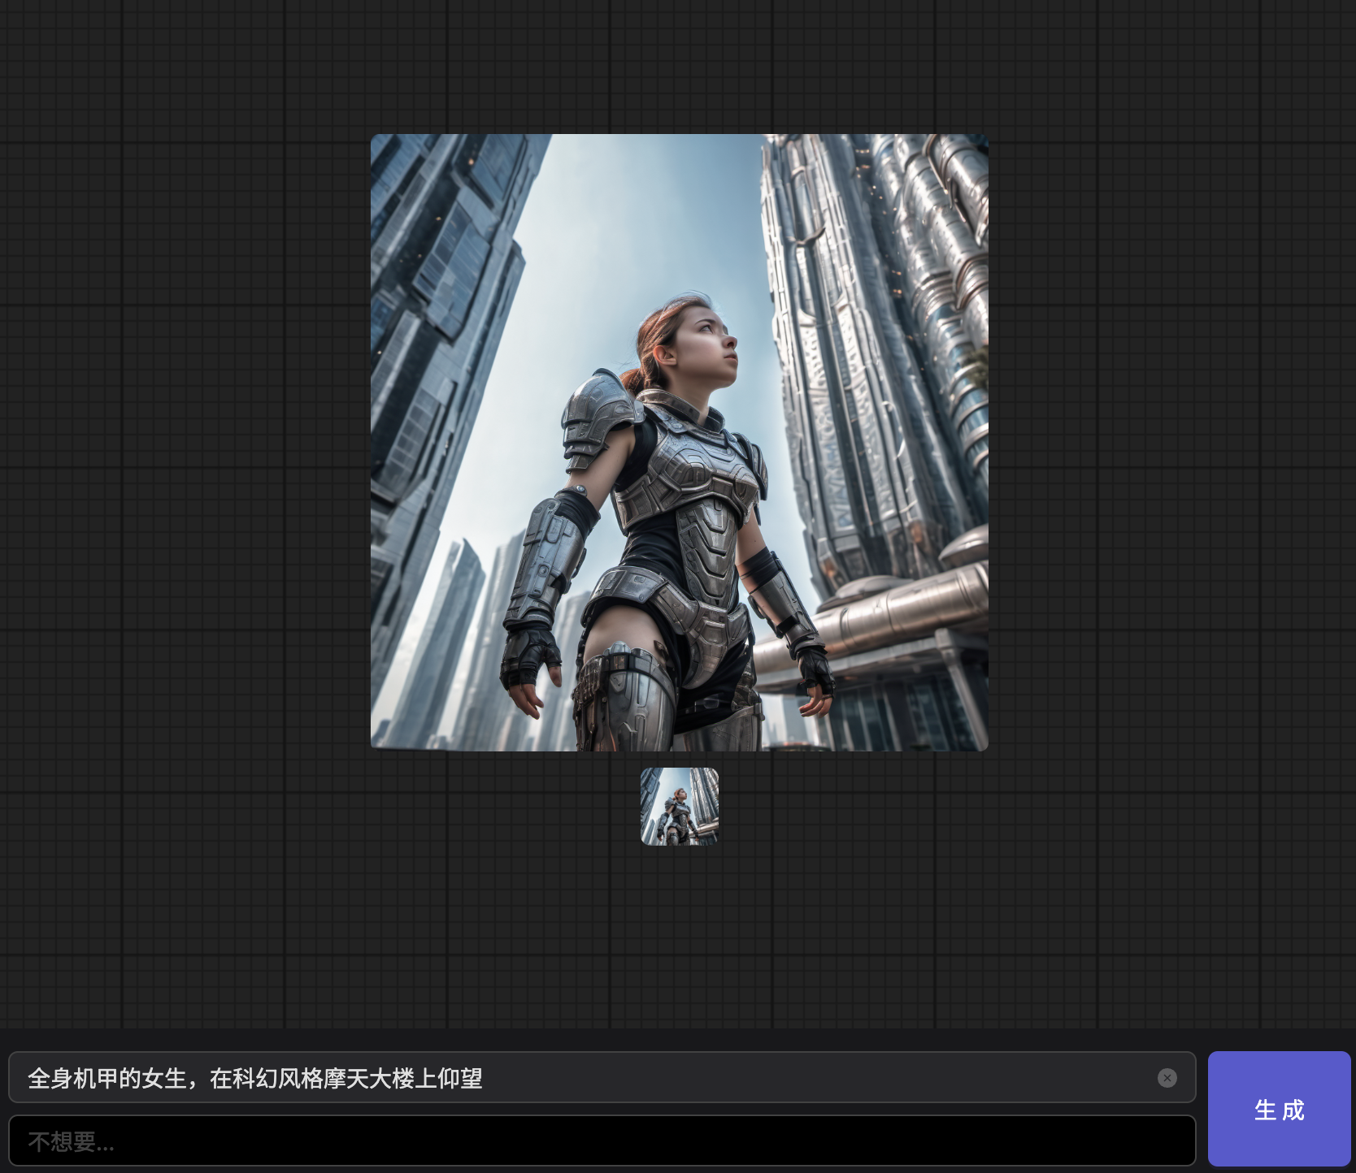Open the large generated armored girl image

tap(680, 443)
